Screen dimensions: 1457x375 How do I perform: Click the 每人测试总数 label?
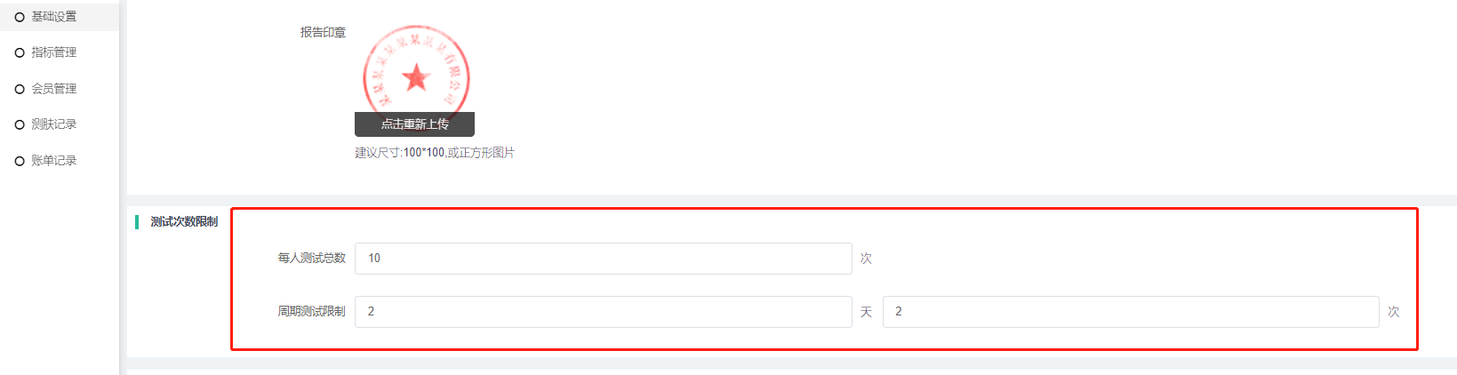pyautogui.click(x=311, y=258)
